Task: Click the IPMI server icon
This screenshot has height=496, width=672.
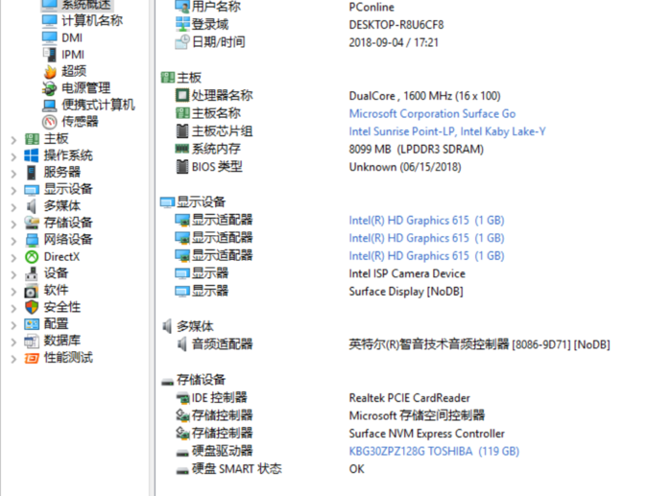Action: point(49,55)
